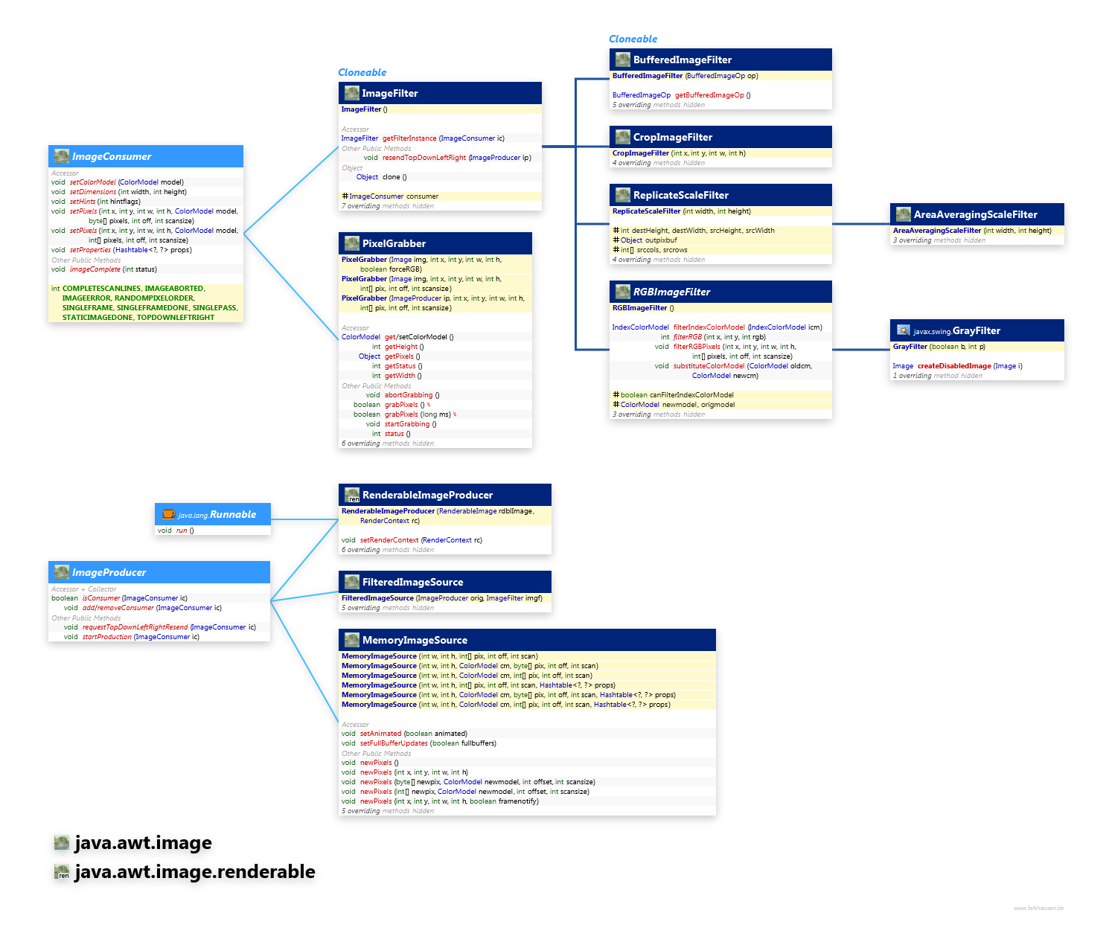
Task: Select getBufferedImageOp method
Action: [x=709, y=94]
